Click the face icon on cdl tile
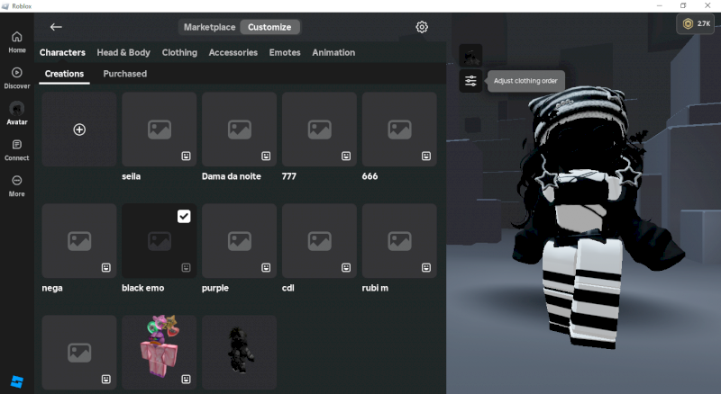 click(x=346, y=268)
